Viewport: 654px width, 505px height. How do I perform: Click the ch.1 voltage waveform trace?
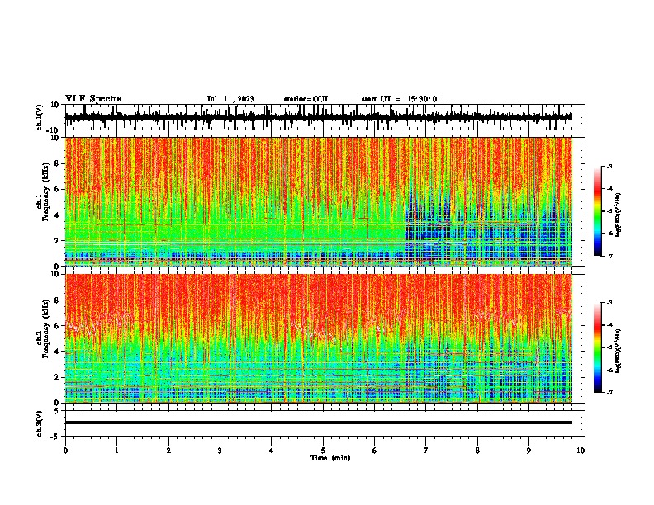(319, 117)
